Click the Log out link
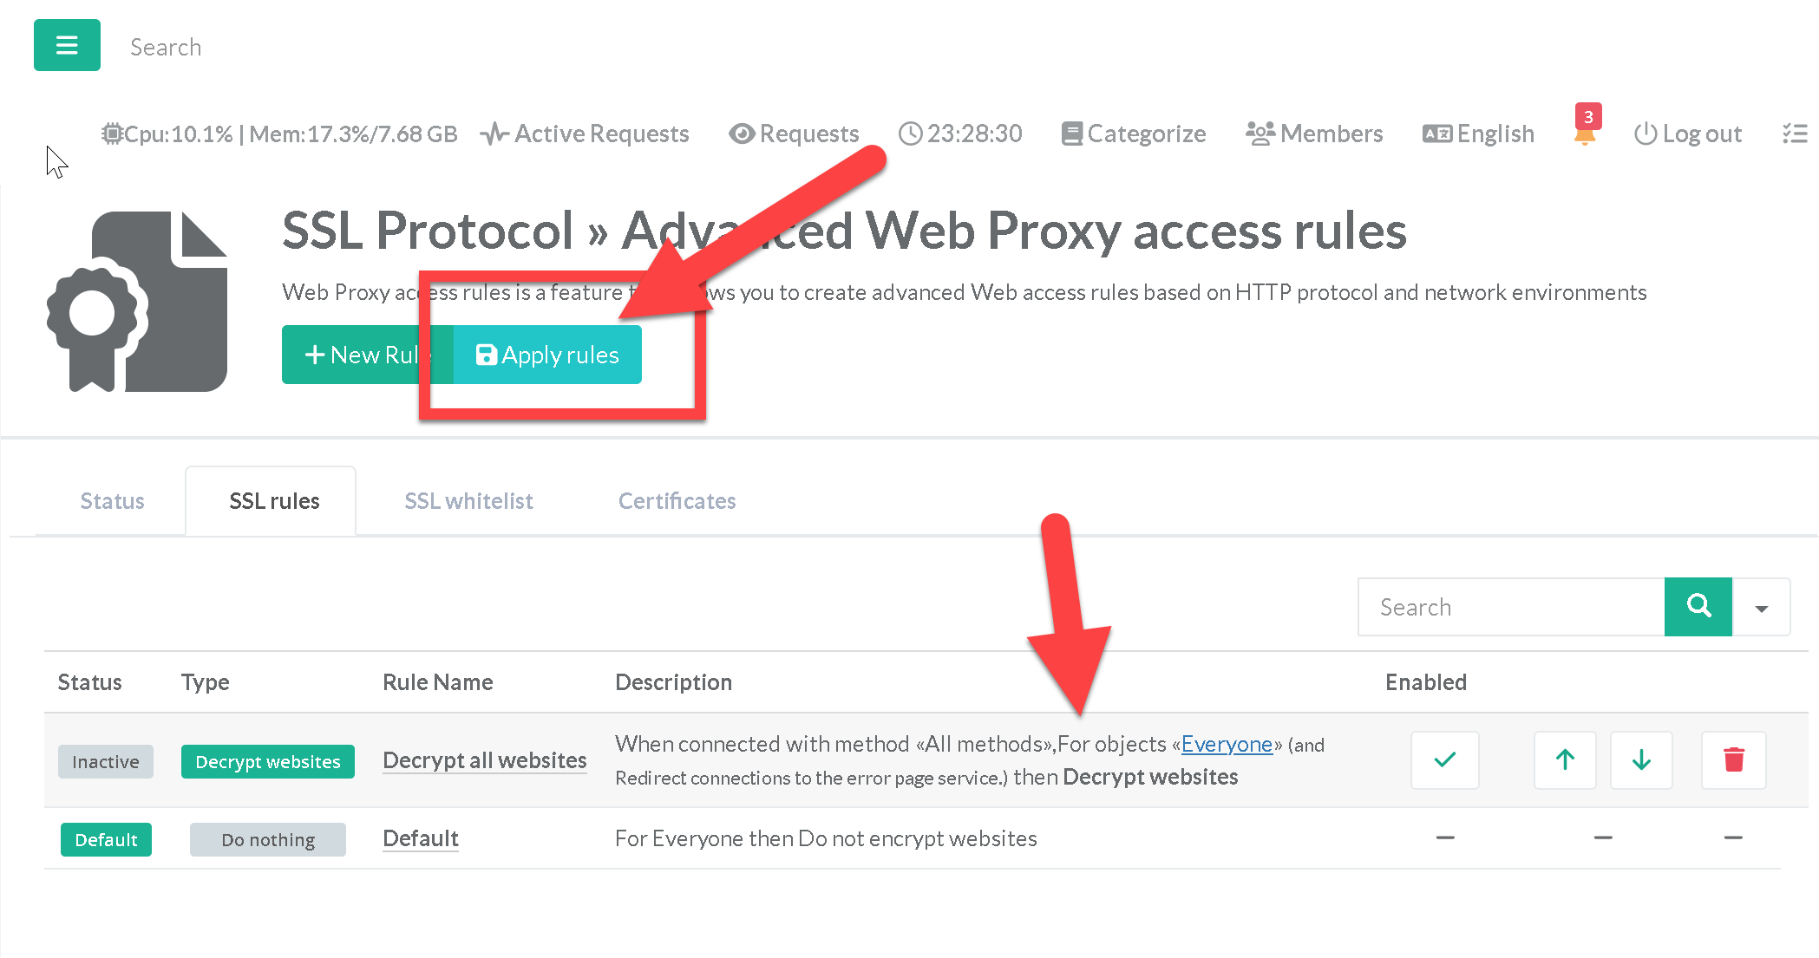Viewport: 1819px width, 958px height. pos(1688,134)
